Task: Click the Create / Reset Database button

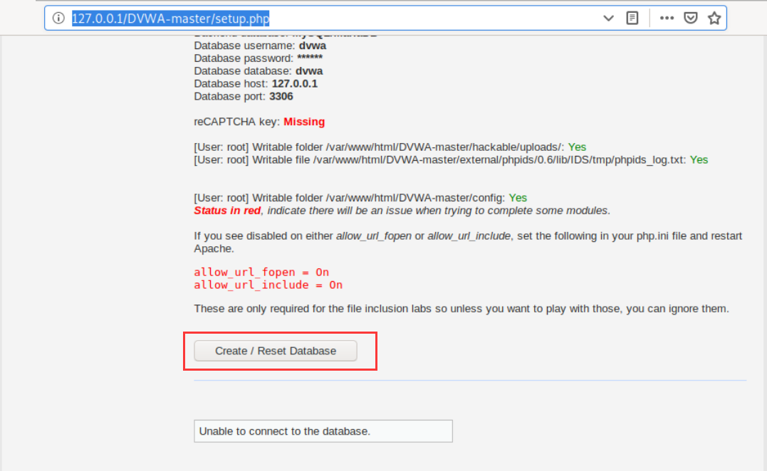Action: pyautogui.click(x=276, y=351)
